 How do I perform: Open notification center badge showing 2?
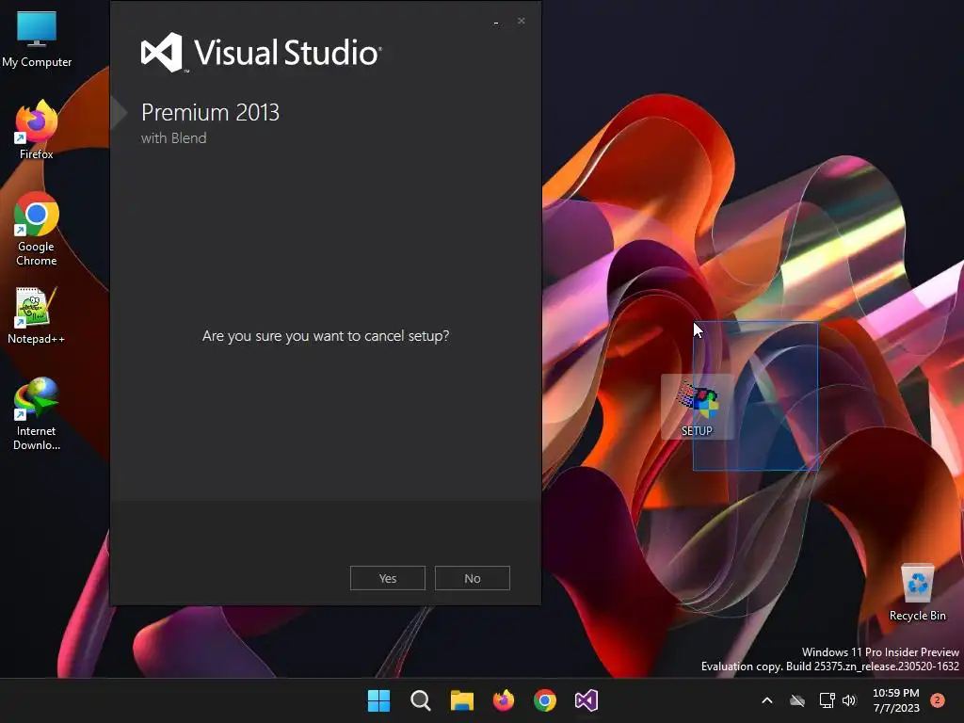tap(938, 700)
